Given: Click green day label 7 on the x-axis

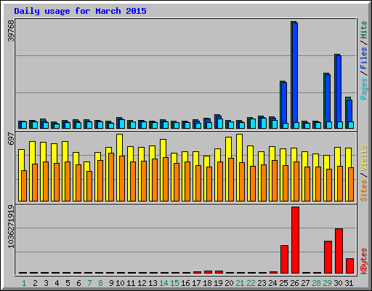Looking at the screenshot, I should [x=89, y=283].
